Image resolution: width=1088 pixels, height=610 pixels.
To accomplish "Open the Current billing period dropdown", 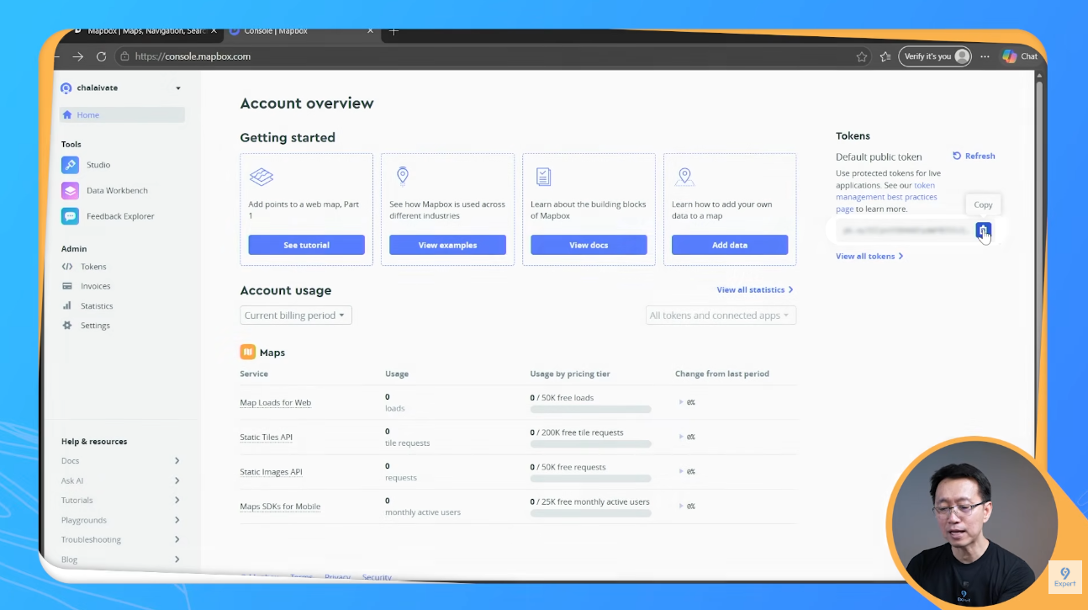I will (296, 316).
